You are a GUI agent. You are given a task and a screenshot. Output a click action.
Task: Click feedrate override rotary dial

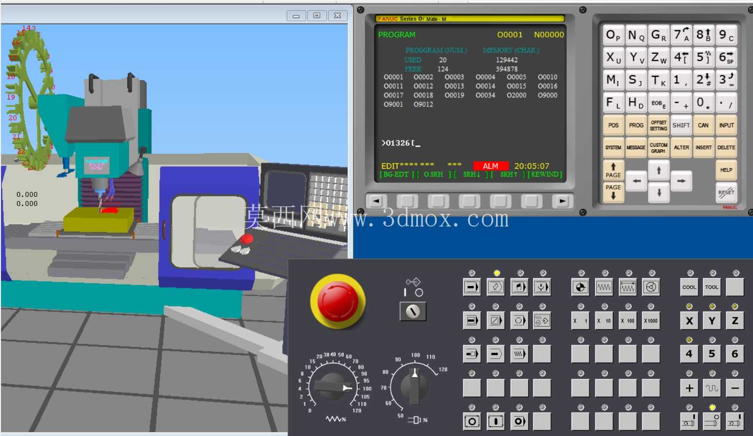click(333, 387)
